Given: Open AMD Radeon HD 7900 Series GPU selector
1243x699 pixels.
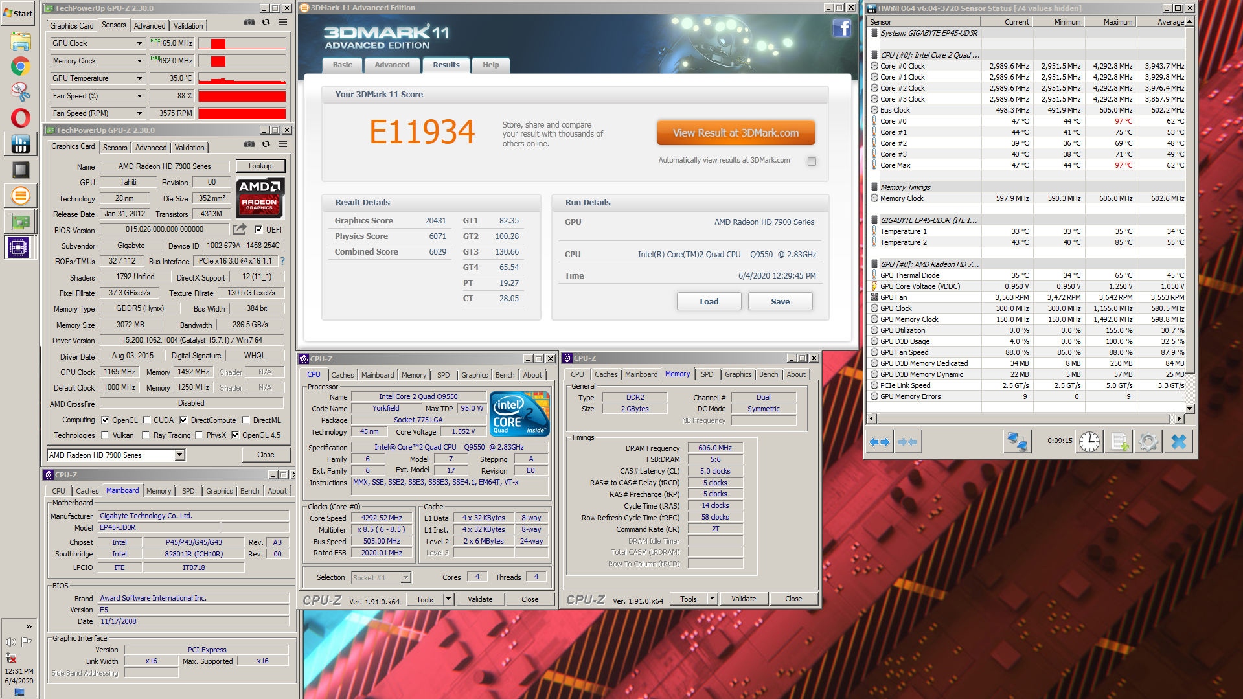Looking at the screenshot, I should (180, 455).
